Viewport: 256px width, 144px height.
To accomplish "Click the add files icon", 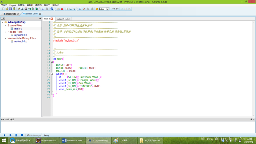I will [70, 9].
